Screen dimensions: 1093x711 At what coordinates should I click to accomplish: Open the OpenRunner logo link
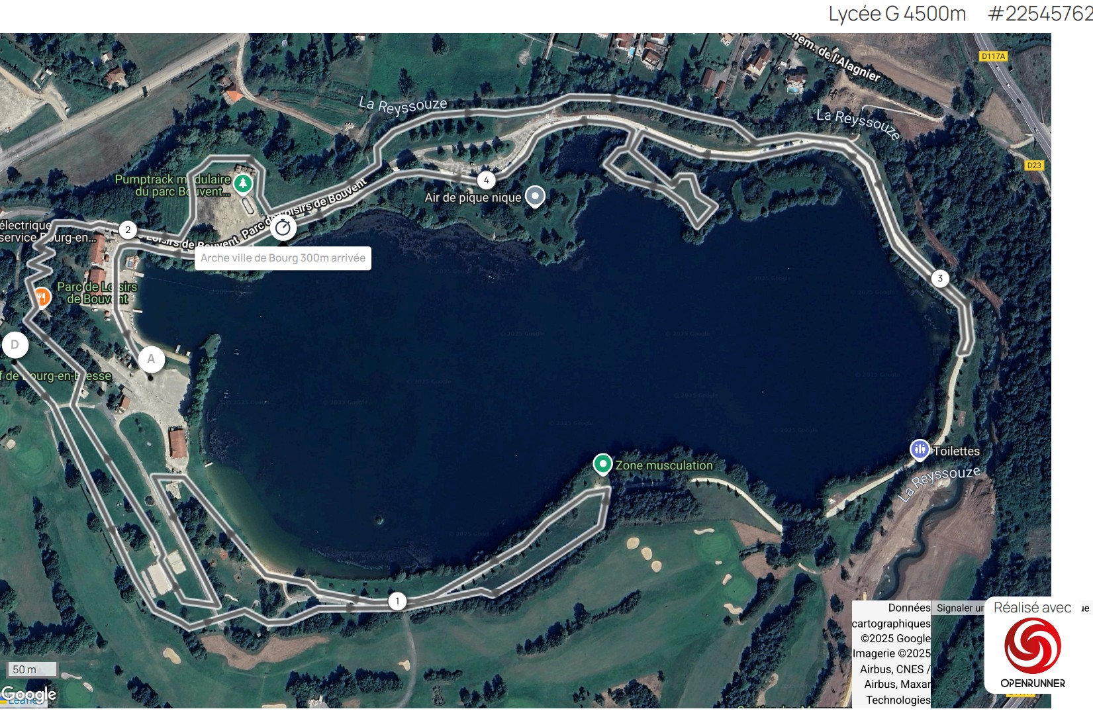1032,652
